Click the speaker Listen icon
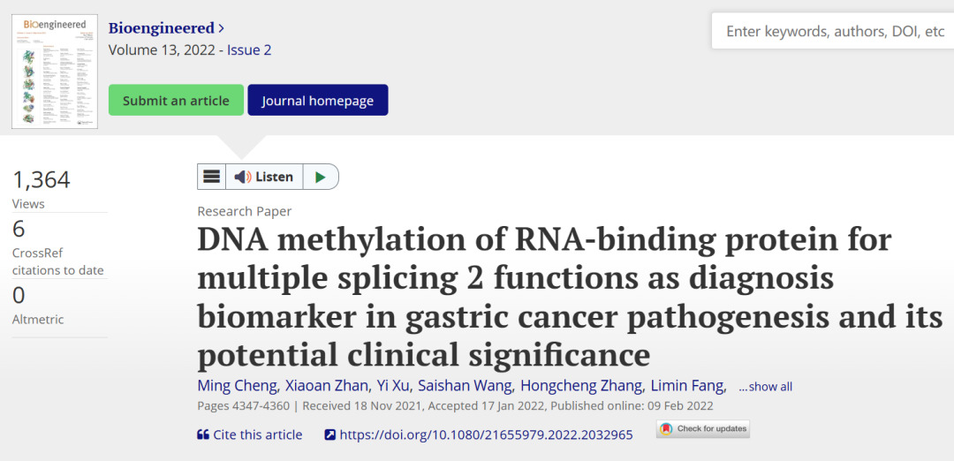 click(x=243, y=177)
